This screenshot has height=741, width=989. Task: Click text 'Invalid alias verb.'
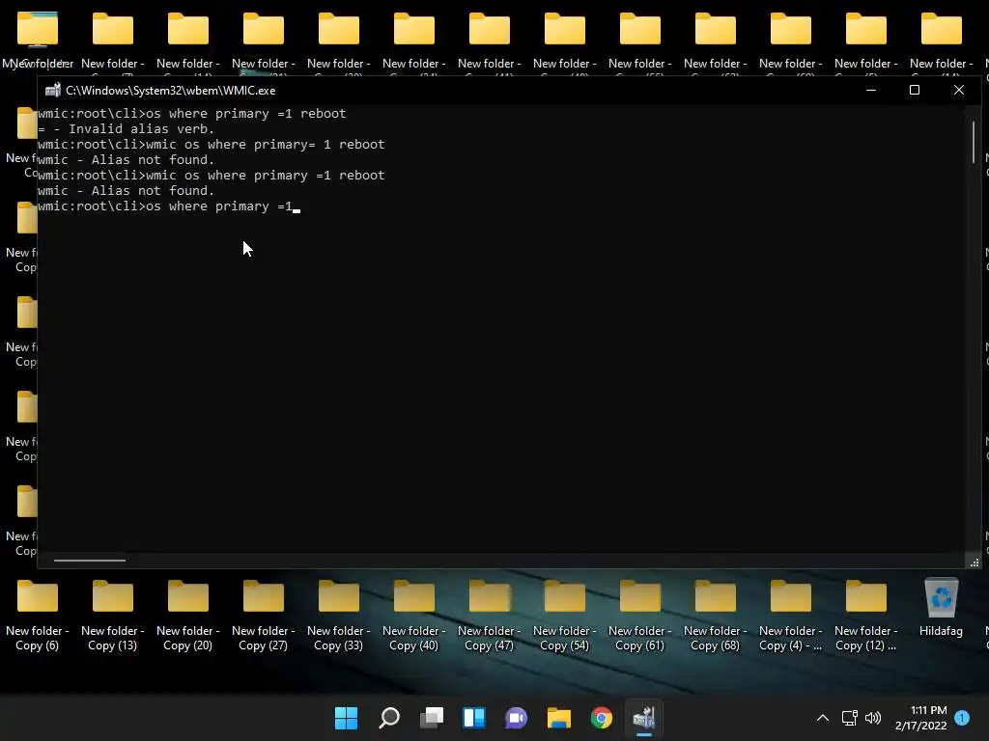pyautogui.click(x=141, y=128)
